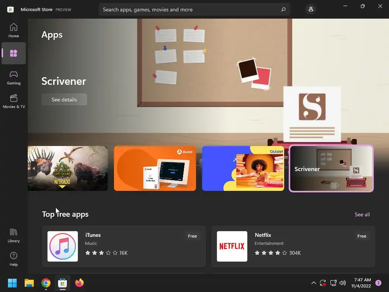Click the Scrivener hero title
Image resolution: width=389 pixels, height=292 pixels.
[x=63, y=81]
